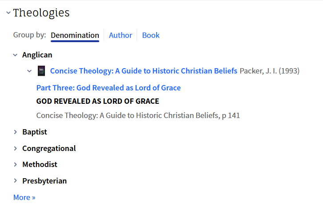Collapse the Concise Theology book entry
The height and width of the screenshot is (212, 323).
[29, 71]
